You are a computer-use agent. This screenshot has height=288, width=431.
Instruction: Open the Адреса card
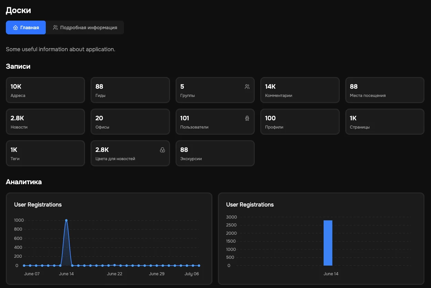[x=45, y=90]
